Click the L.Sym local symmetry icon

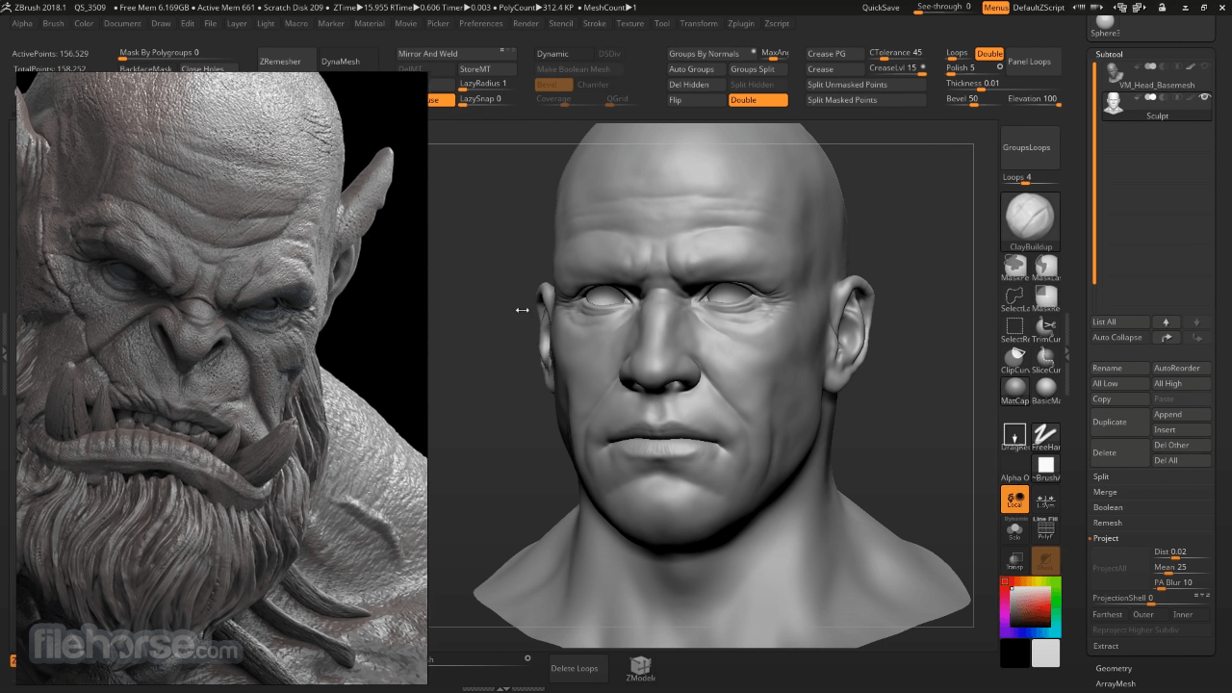1046,499
